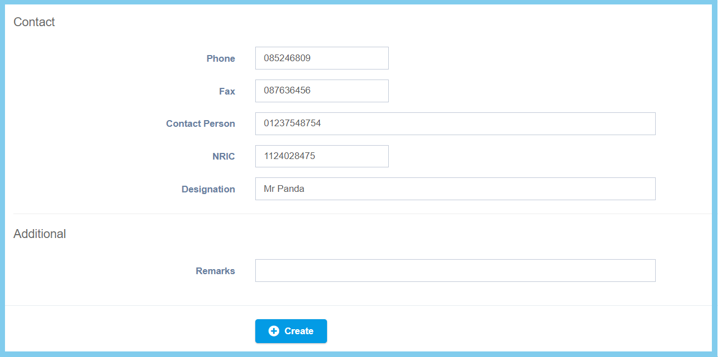The width and height of the screenshot is (718, 357).
Task: Focus the Phone input field
Action: click(x=321, y=58)
